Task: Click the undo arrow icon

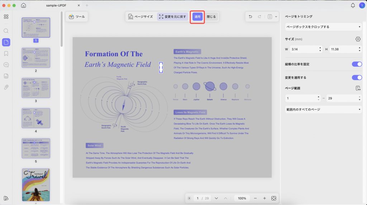Action: pos(250,16)
